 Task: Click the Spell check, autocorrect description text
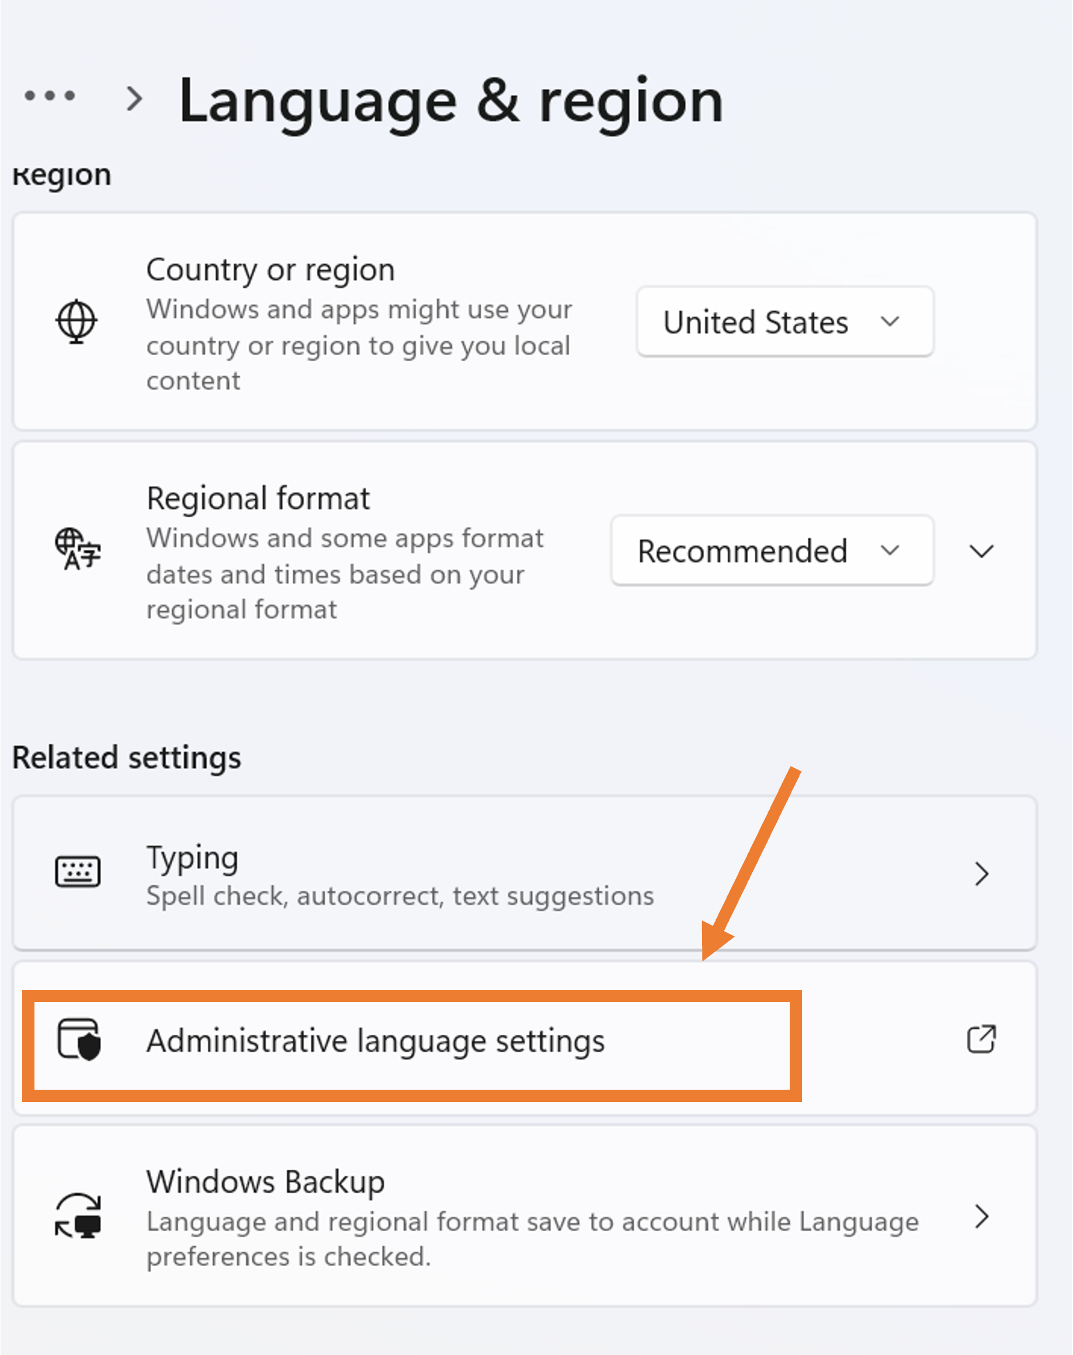coord(400,896)
